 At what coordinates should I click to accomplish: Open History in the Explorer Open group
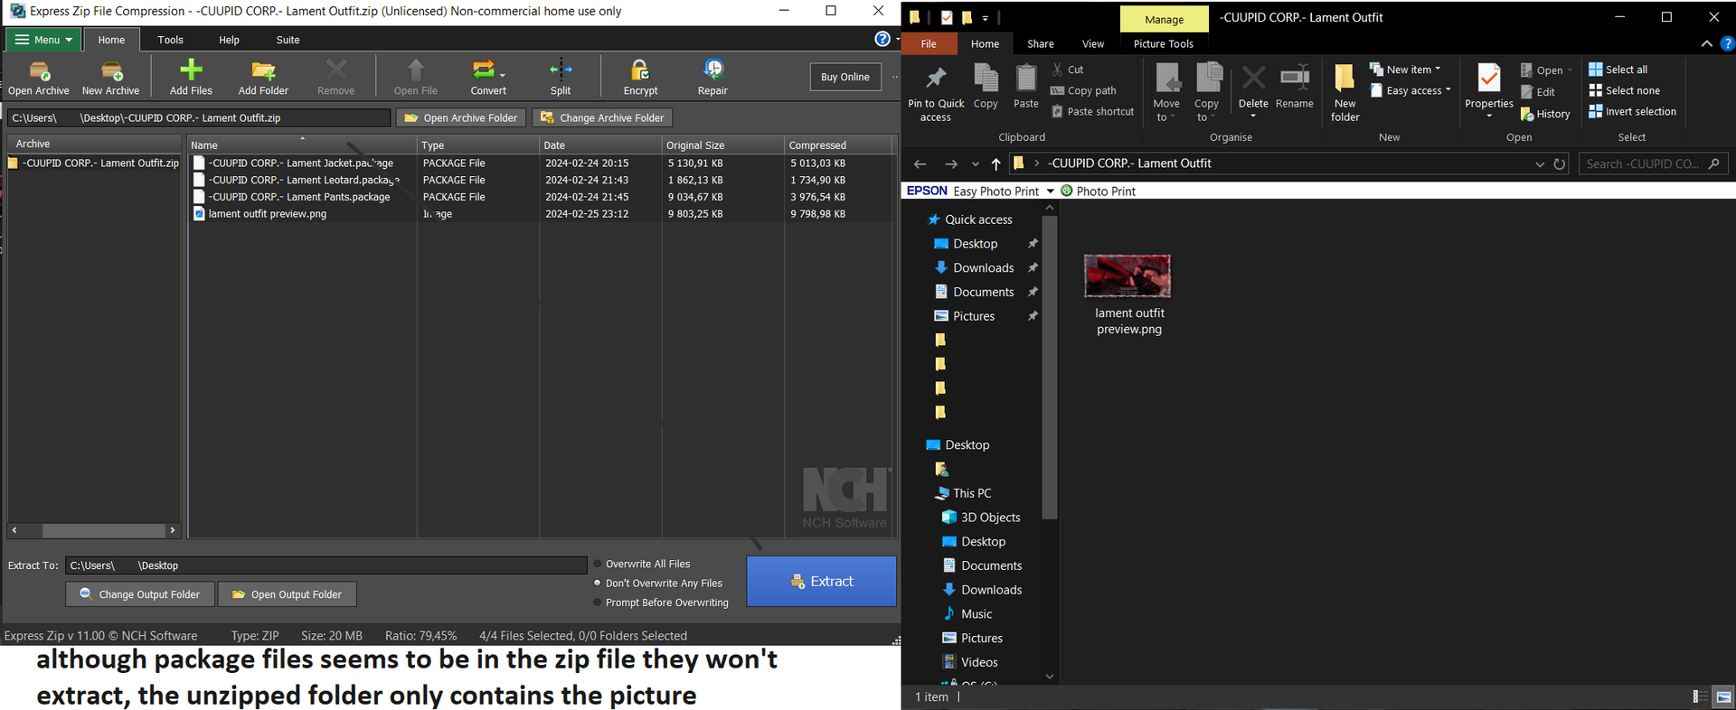[1545, 114]
